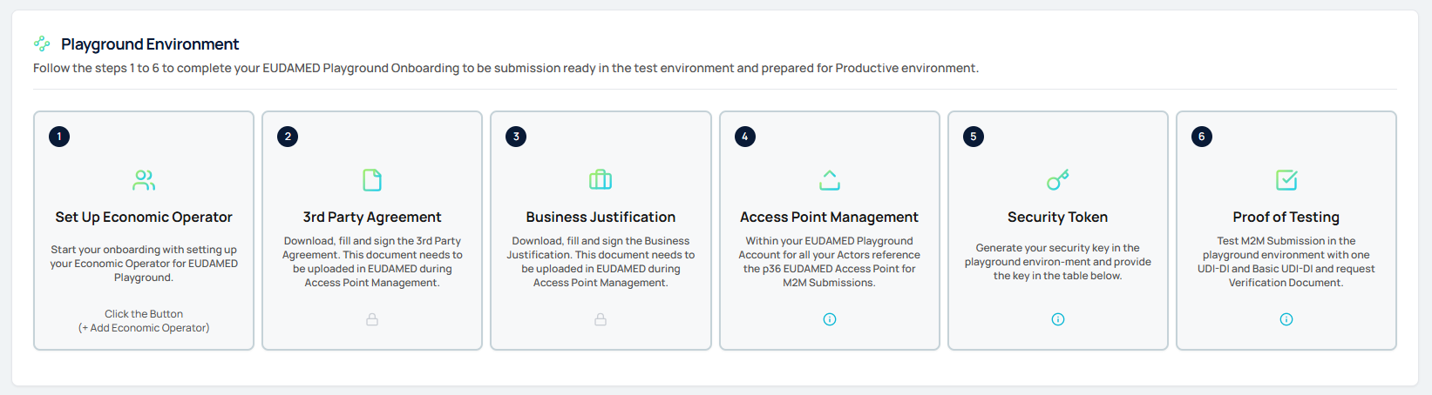Click the lock icon under Business Justification
The width and height of the screenshot is (1432, 395).
tap(601, 319)
